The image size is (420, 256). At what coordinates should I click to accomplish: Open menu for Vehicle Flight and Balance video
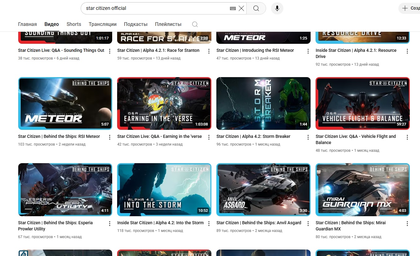407,138
